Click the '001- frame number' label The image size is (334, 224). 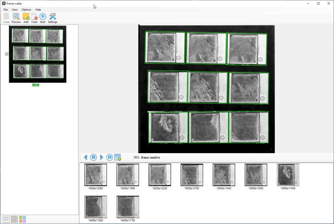click(x=147, y=158)
